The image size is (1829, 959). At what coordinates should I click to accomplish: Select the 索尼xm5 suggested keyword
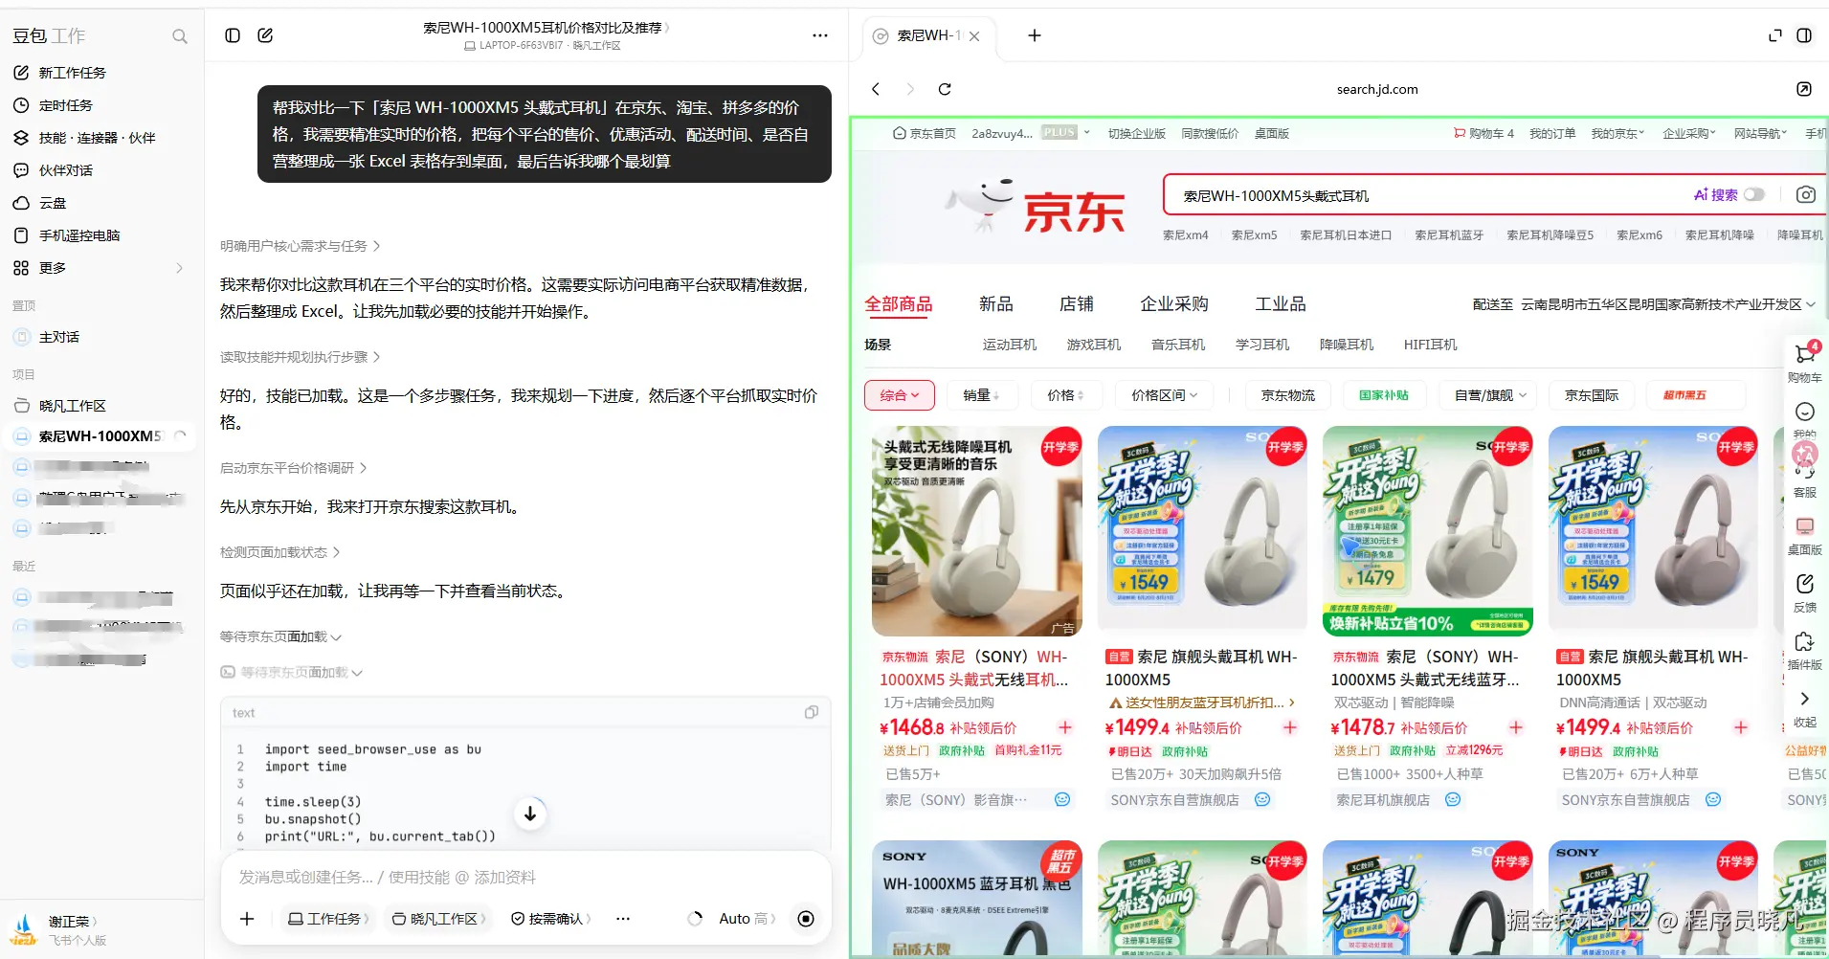[x=1254, y=234]
